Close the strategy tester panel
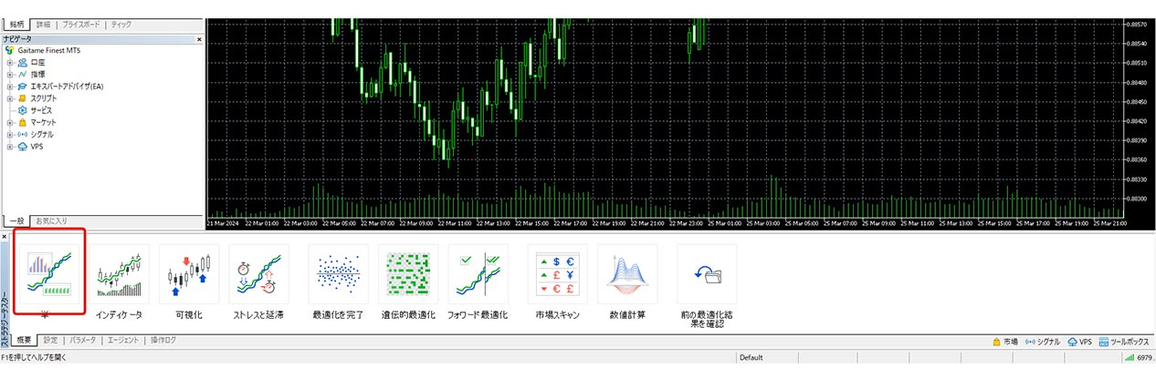This screenshot has width=1156, height=379. point(5,236)
